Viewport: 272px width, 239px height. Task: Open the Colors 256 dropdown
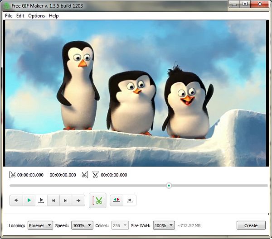coord(120,225)
